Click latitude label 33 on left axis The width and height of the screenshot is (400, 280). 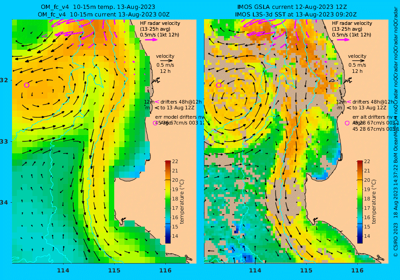[4, 141]
